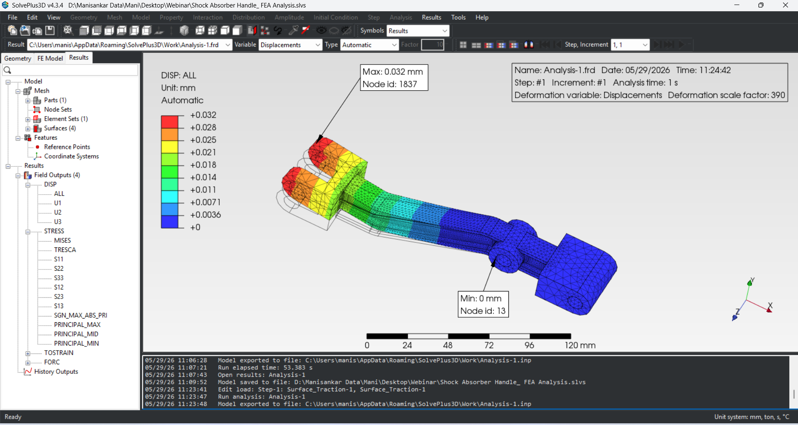Click the Cut and transformation results icon
The height and width of the screenshot is (425, 798).
click(529, 44)
